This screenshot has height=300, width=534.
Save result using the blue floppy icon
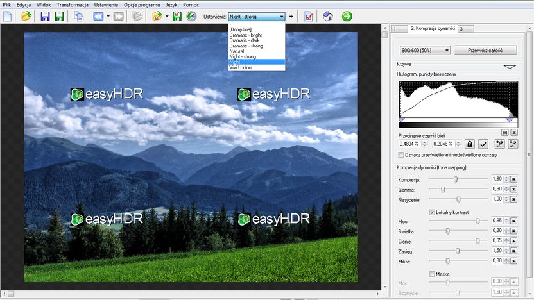(45, 16)
